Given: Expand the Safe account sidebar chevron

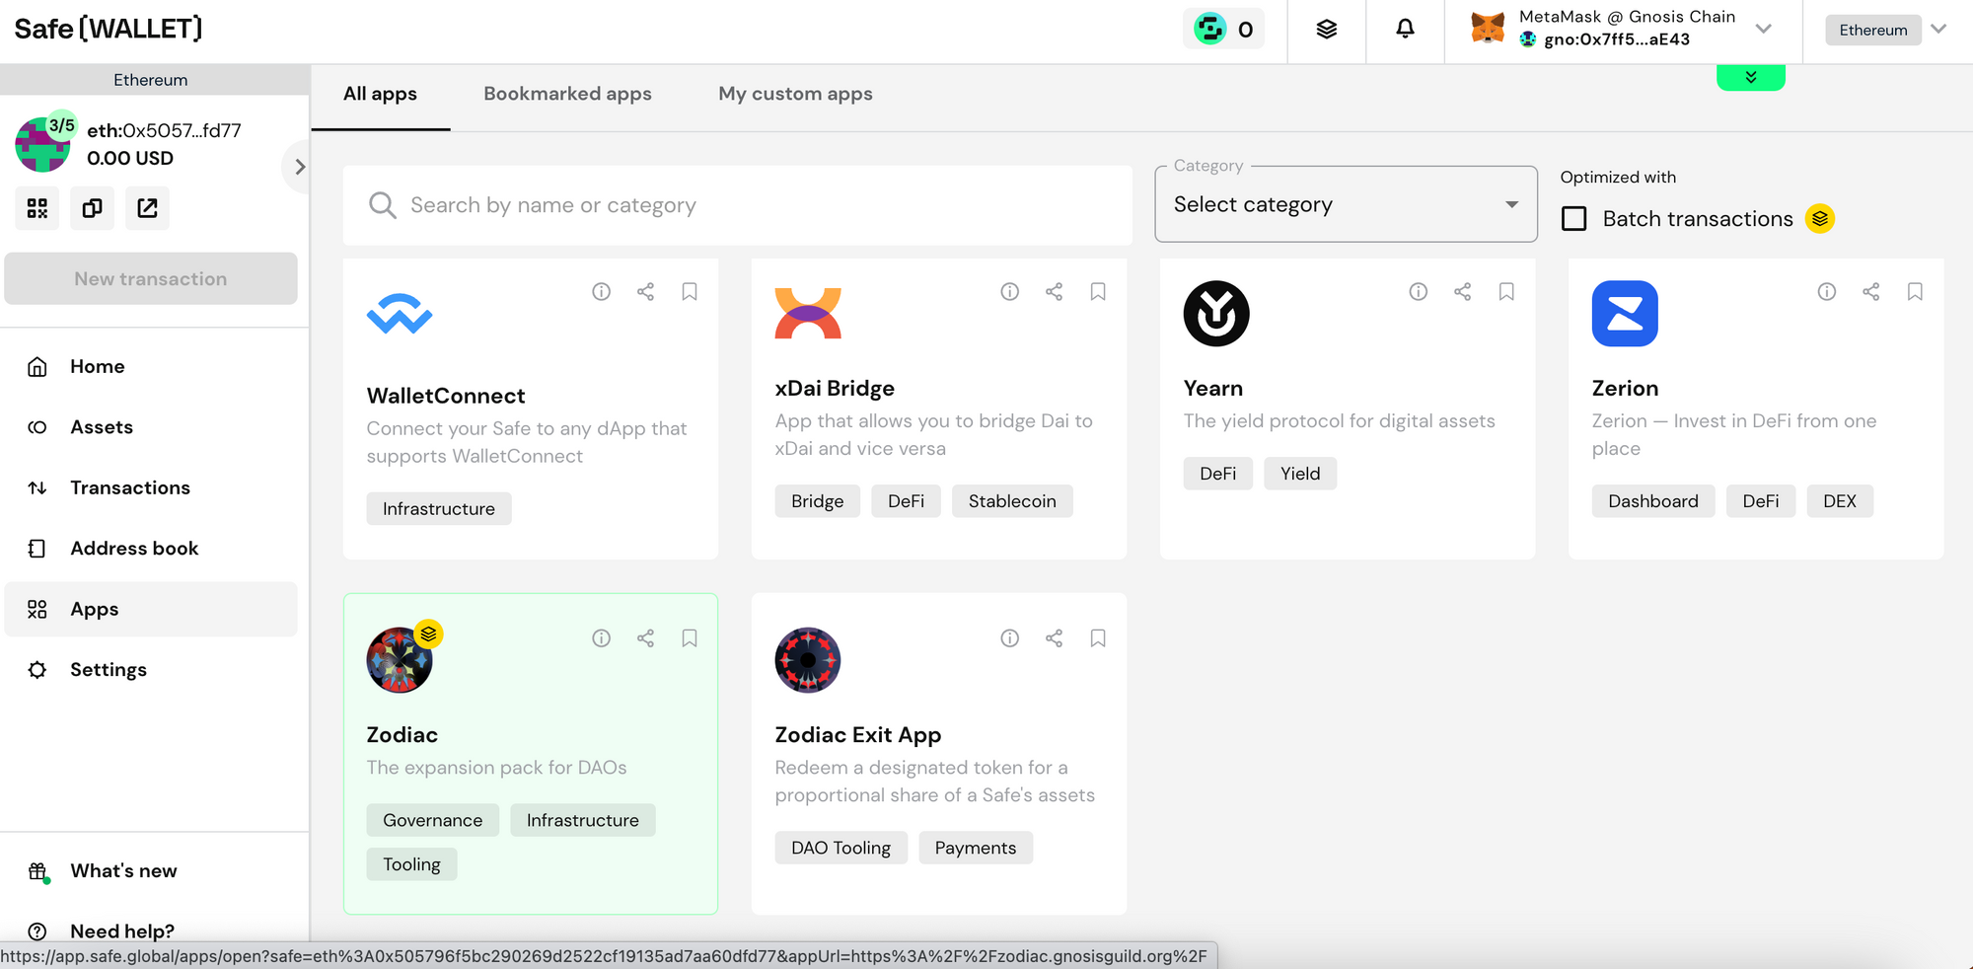Looking at the screenshot, I should pyautogui.click(x=300, y=167).
